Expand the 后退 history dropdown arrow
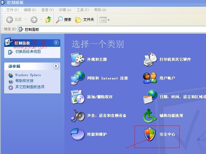Image resolution: width=206 pixels, height=154 pixels. pyautogui.click(x=25, y=20)
